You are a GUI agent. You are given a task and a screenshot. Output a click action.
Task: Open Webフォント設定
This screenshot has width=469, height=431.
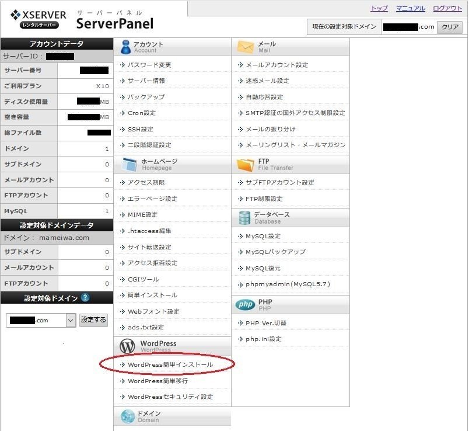pyautogui.click(x=153, y=311)
